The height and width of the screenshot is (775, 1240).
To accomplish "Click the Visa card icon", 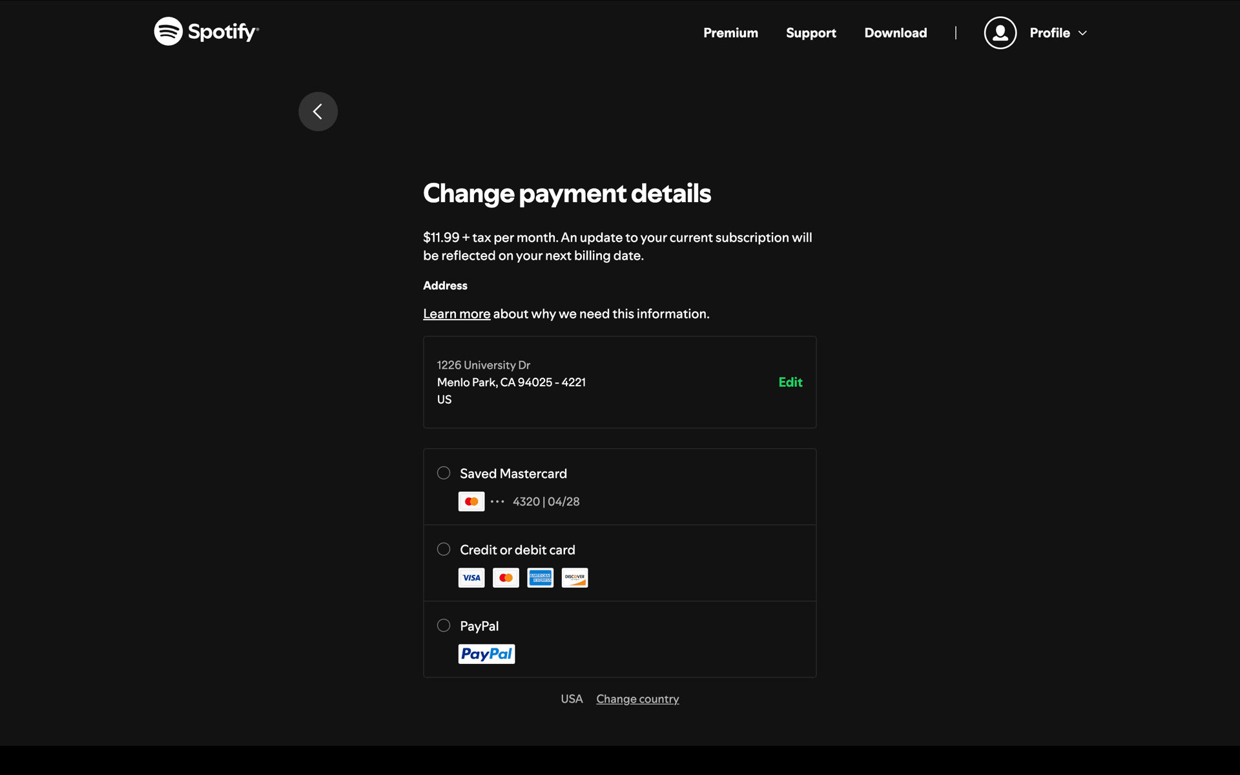I will tap(471, 577).
